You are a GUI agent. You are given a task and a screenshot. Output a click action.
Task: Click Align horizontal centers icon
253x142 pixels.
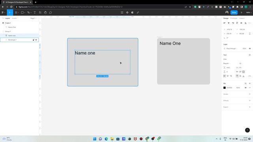coord(228,23)
